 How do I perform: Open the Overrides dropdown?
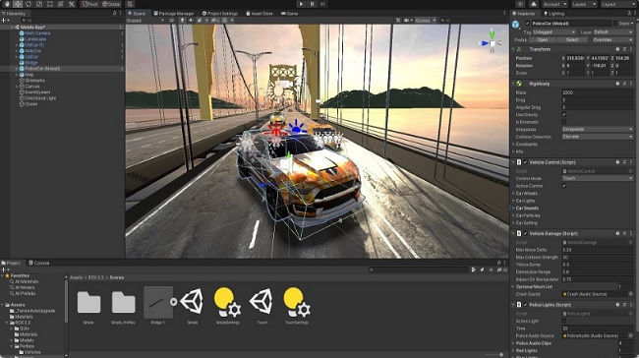(x=612, y=40)
